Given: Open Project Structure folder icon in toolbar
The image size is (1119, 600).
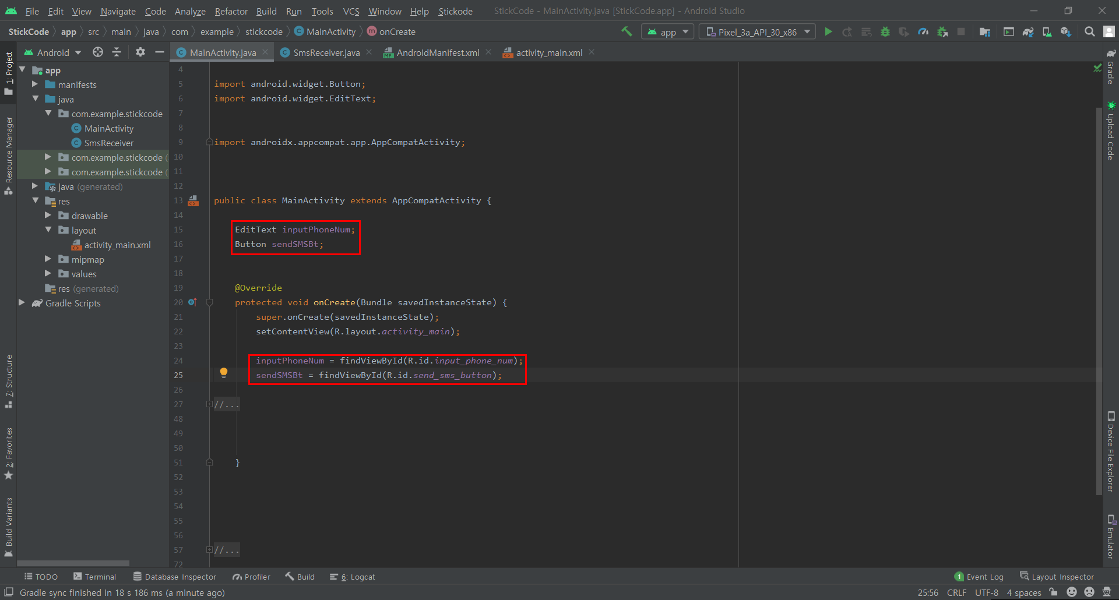Looking at the screenshot, I should (x=985, y=31).
